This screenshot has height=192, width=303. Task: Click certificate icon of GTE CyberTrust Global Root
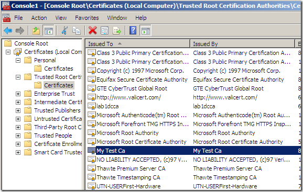pyautogui.click(x=92, y=88)
